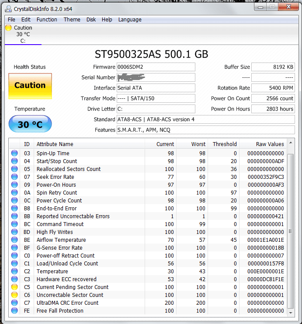Click the Power On Count value 2566 count
Viewport: 302px width, 324px height.
(273, 98)
